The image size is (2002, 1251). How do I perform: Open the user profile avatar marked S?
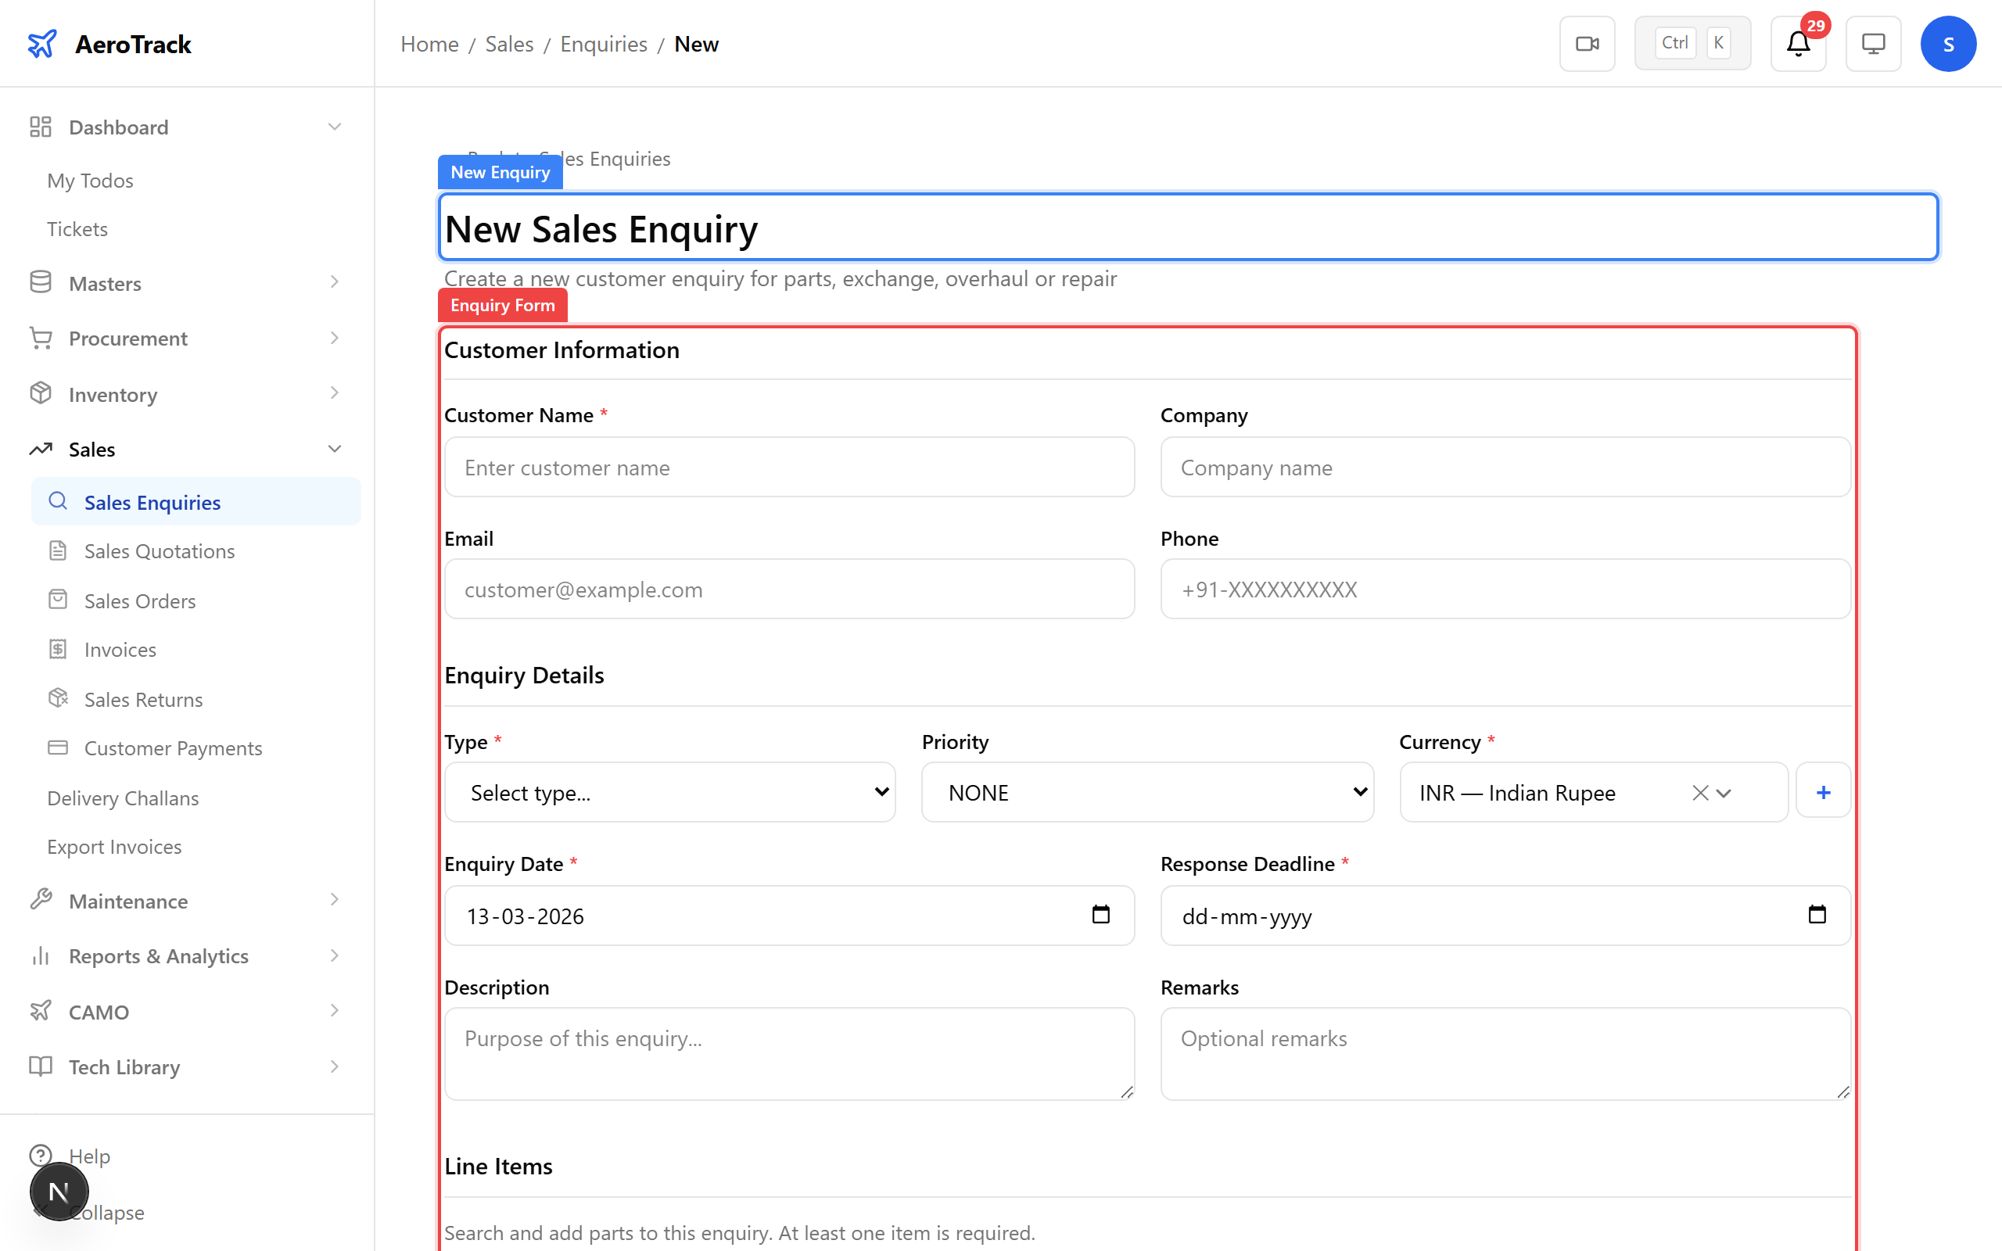click(1948, 43)
